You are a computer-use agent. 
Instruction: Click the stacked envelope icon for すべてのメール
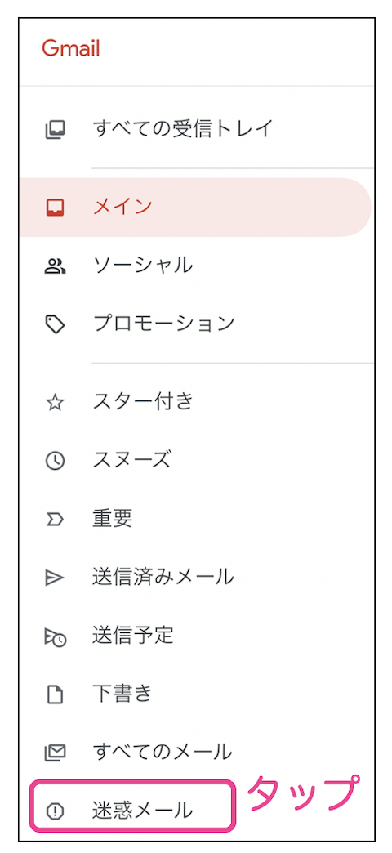(55, 753)
